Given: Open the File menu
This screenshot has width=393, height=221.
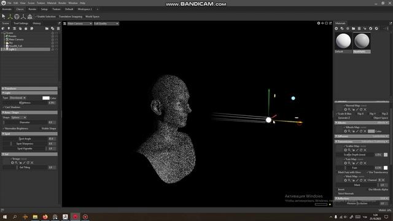Looking at the screenshot, I should [9, 3].
